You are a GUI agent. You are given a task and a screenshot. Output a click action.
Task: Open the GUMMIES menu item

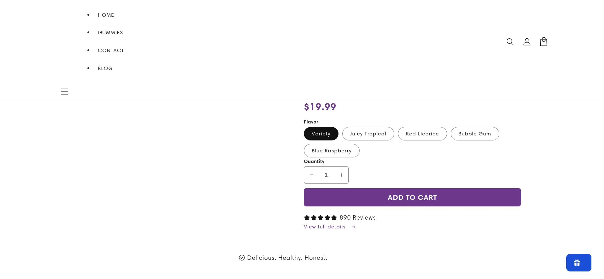[x=110, y=32]
